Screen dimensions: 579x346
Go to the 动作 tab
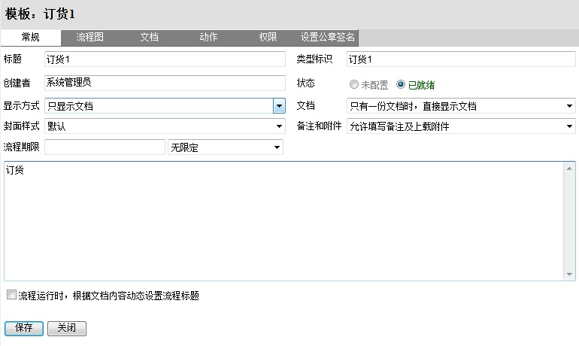coord(209,37)
